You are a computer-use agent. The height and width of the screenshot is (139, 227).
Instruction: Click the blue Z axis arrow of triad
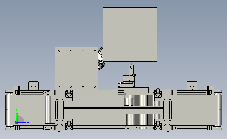coord(22,122)
